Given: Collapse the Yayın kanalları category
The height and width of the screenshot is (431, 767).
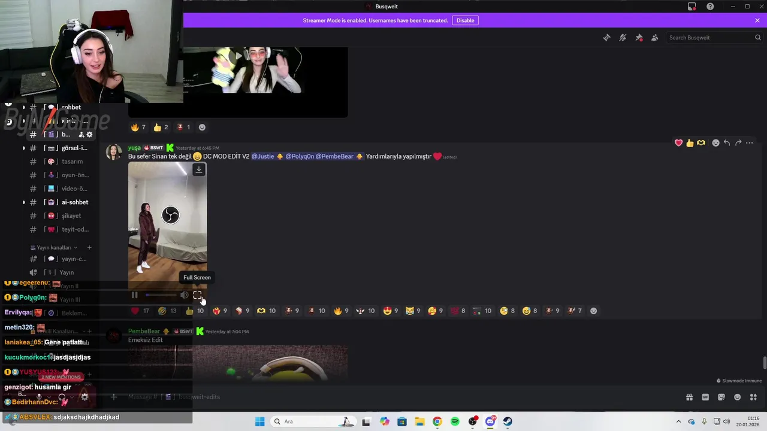Looking at the screenshot, I should pyautogui.click(x=54, y=247).
